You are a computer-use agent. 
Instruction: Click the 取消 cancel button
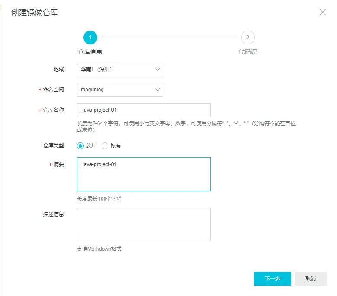(310, 279)
